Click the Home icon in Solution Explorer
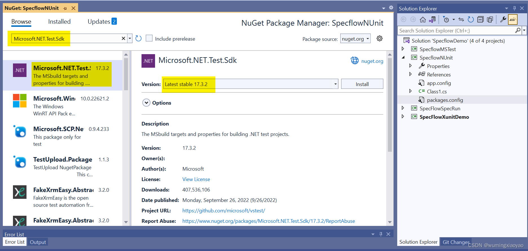The image size is (528, 251). [423, 19]
